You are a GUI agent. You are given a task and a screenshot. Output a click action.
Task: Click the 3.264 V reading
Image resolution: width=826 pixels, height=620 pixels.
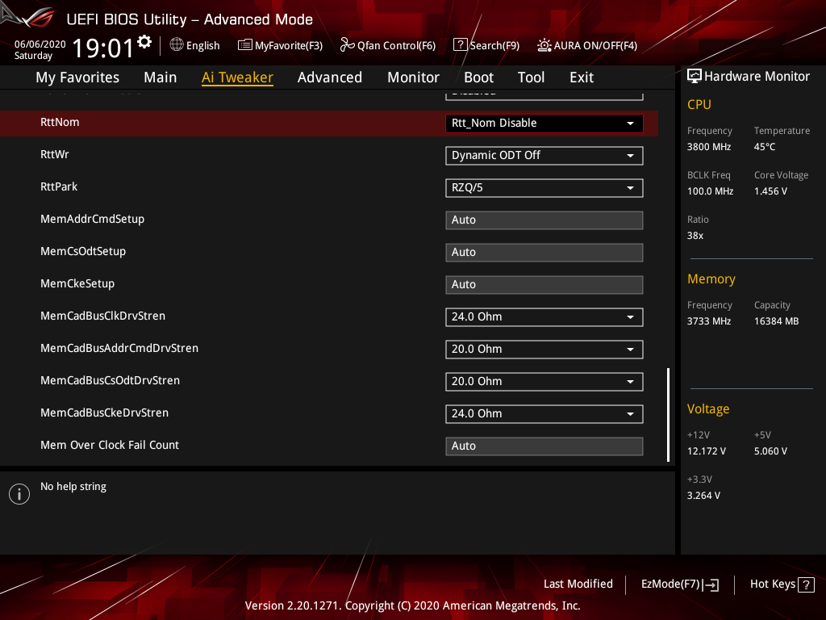pos(703,496)
